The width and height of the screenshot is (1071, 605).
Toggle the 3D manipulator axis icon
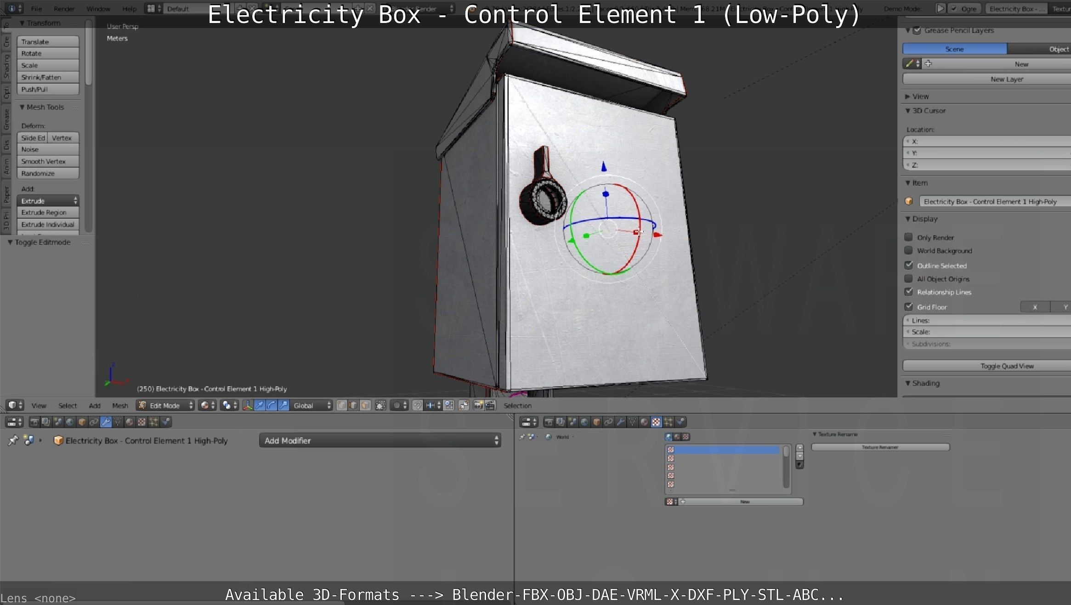(248, 405)
